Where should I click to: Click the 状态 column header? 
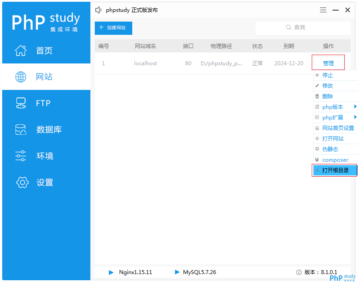point(257,46)
